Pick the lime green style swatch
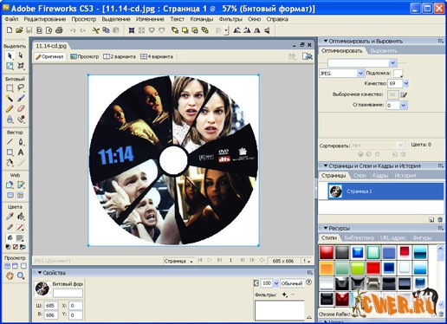 358,268
